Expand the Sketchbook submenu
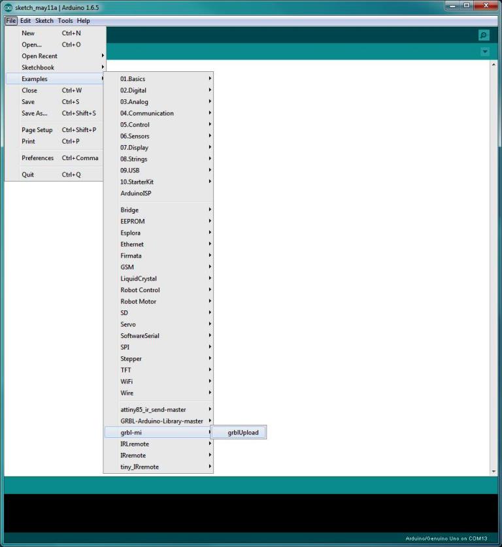 tap(55, 67)
